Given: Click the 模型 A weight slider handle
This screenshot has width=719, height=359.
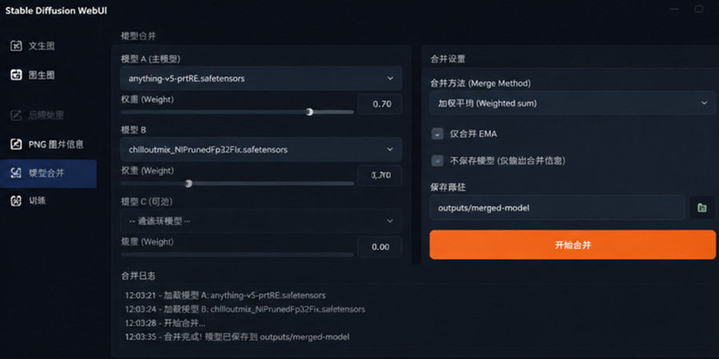Looking at the screenshot, I should pyautogui.click(x=309, y=112).
